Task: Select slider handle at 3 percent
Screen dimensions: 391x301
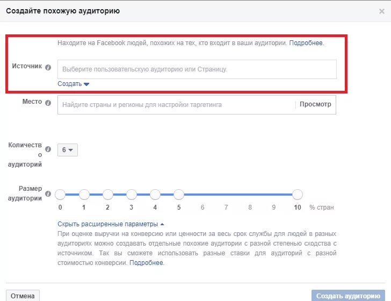Action: [x=132, y=195]
